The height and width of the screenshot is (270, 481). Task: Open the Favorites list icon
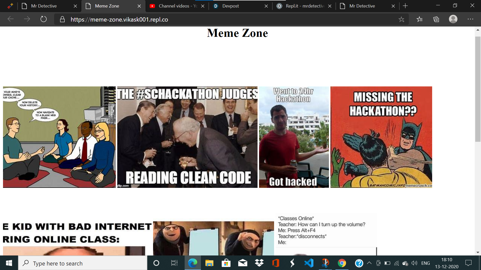(x=419, y=19)
